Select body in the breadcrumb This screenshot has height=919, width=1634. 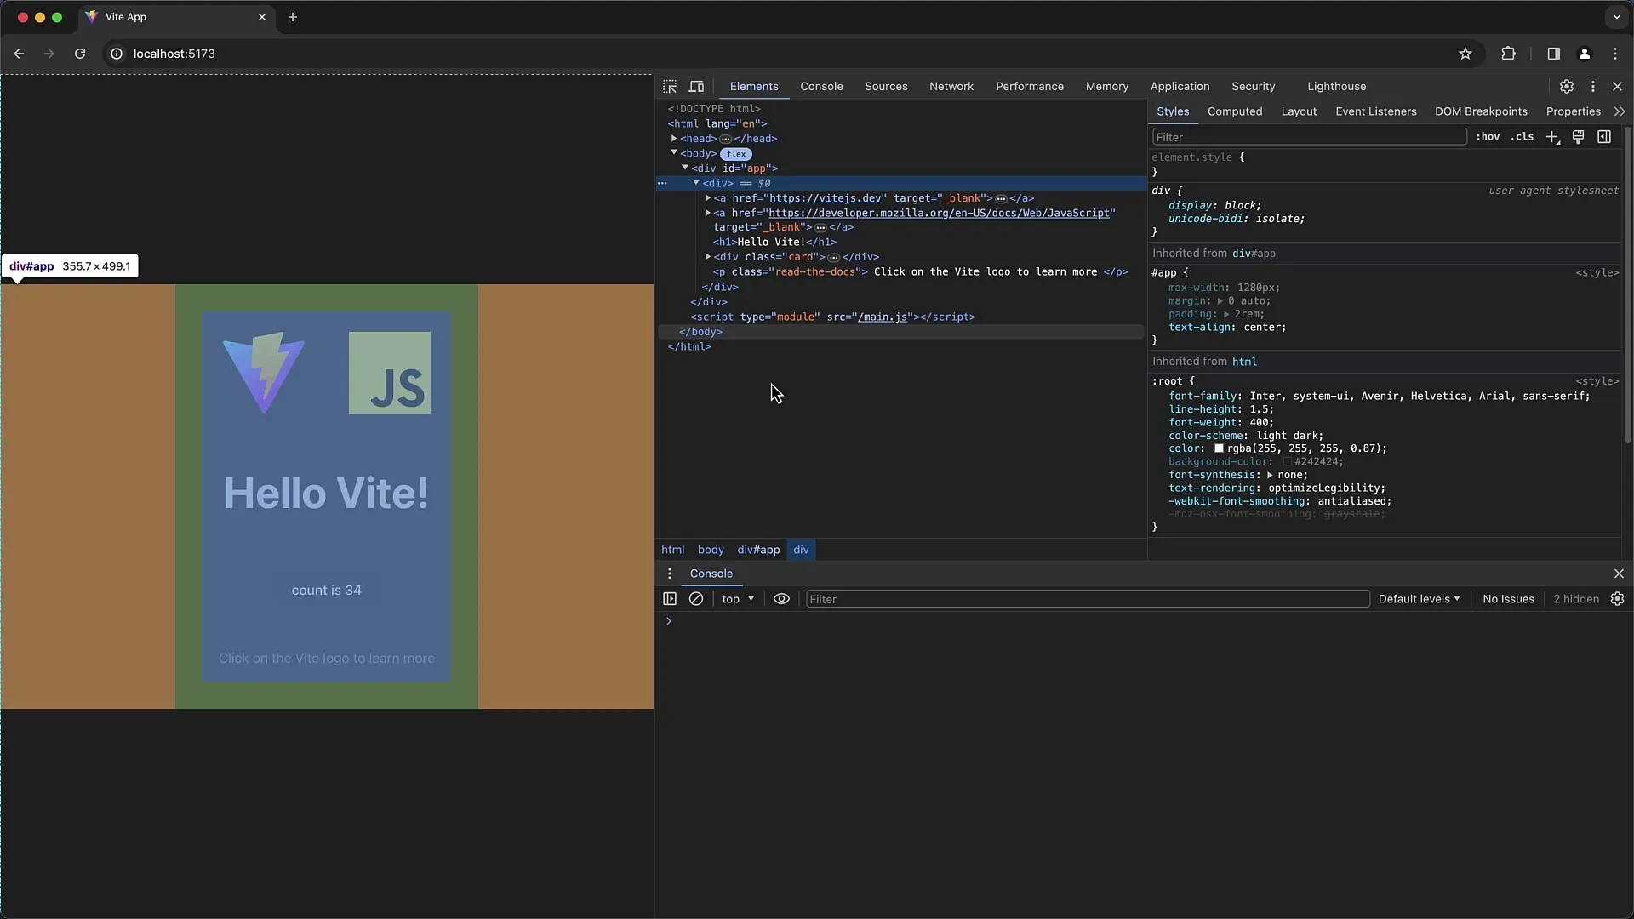tap(711, 550)
